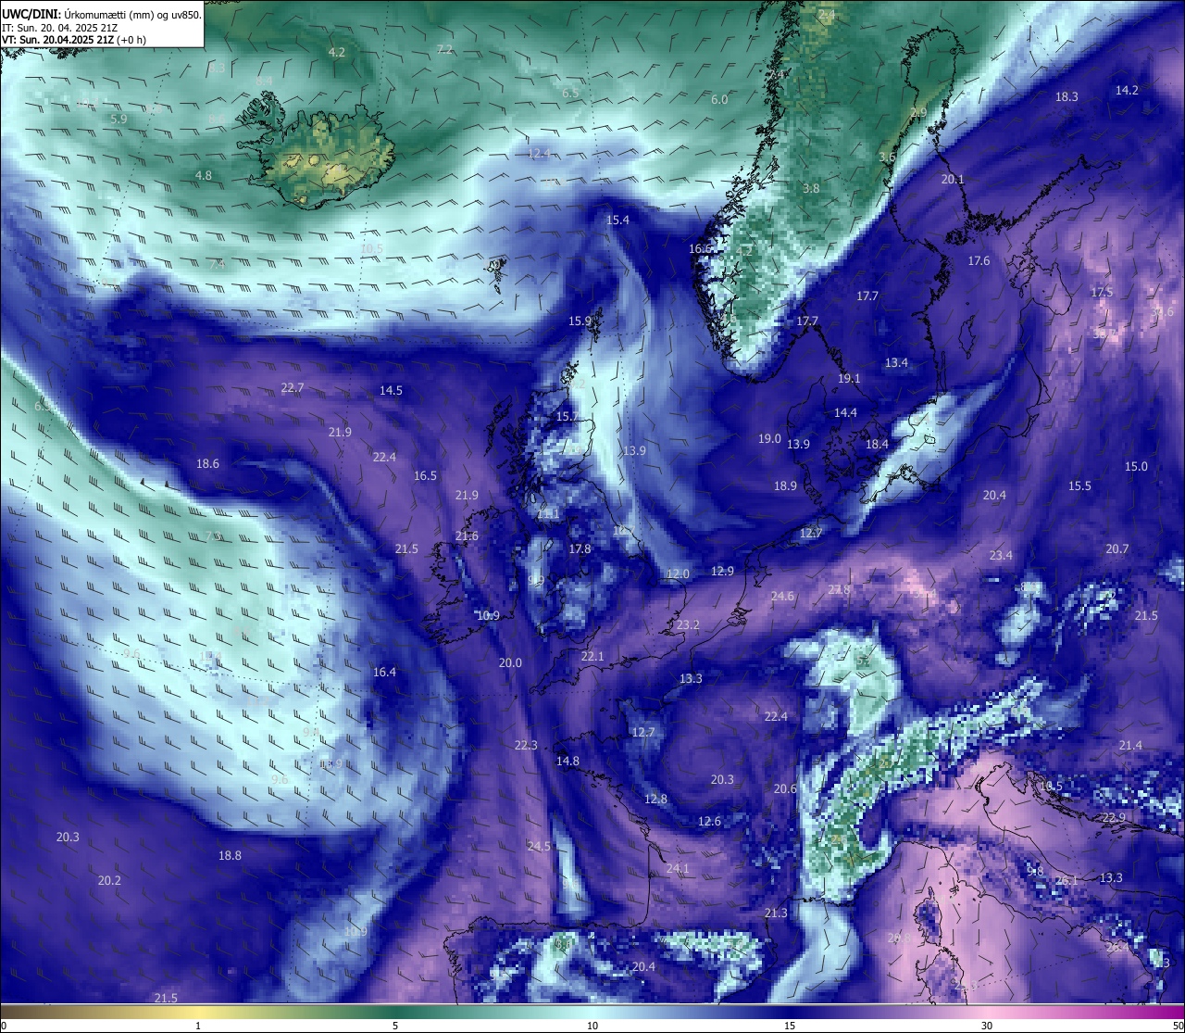
Task: Click the 13.4 value over Sweden
Action: click(x=896, y=362)
